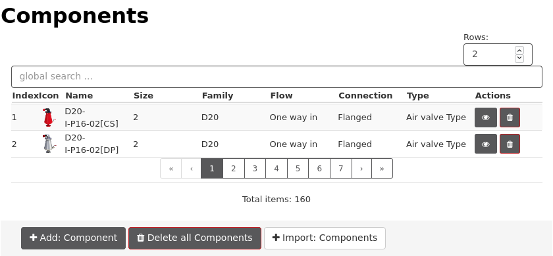This screenshot has height=256, width=553.
Task: Click silver air valve icon thumbnail
Action: pos(48,144)
